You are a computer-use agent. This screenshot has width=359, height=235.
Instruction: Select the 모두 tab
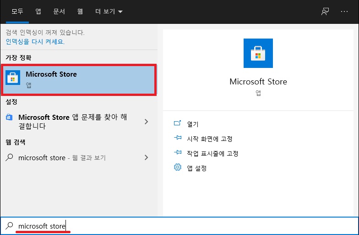click(17, 11)
